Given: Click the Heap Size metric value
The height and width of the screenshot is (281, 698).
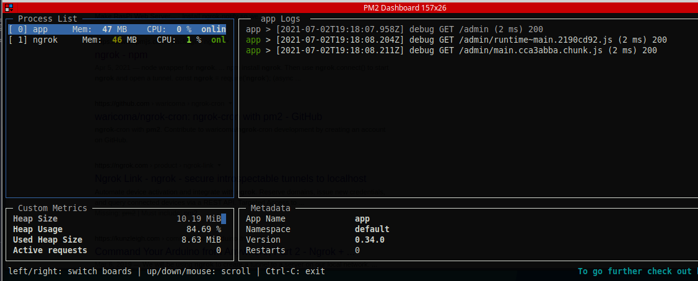Looking at the screenshot, I should click(198, 218).
